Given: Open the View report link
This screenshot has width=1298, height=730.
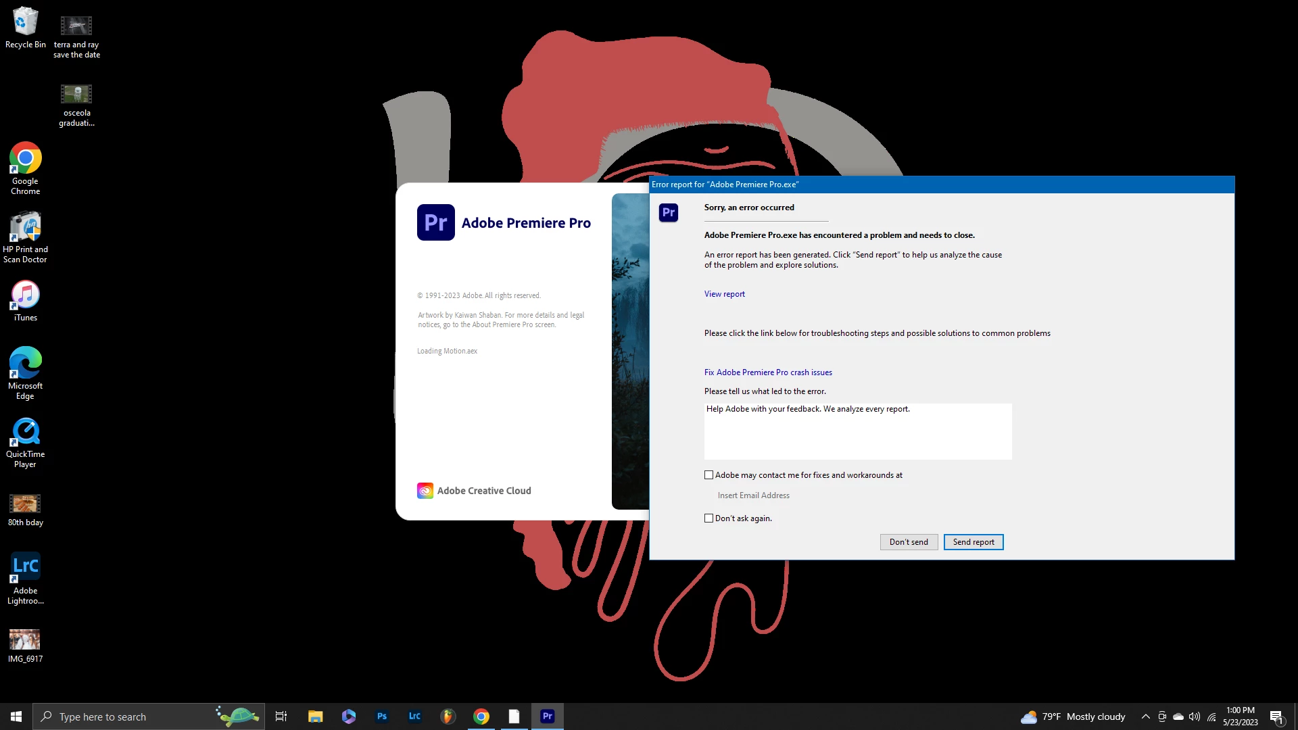Looking at the screenshot, I should (x=724, y=294).
